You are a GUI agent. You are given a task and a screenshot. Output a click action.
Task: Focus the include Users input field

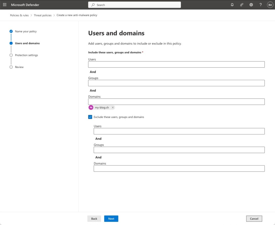(176, 65)
